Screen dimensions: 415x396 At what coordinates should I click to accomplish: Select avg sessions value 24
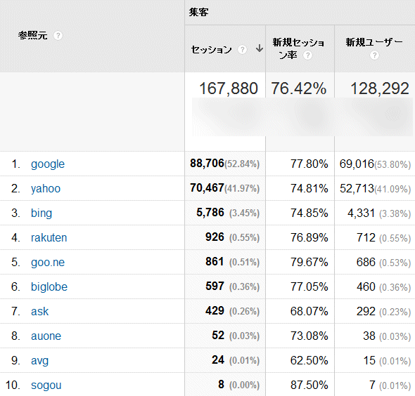click(x=218, y=359)
